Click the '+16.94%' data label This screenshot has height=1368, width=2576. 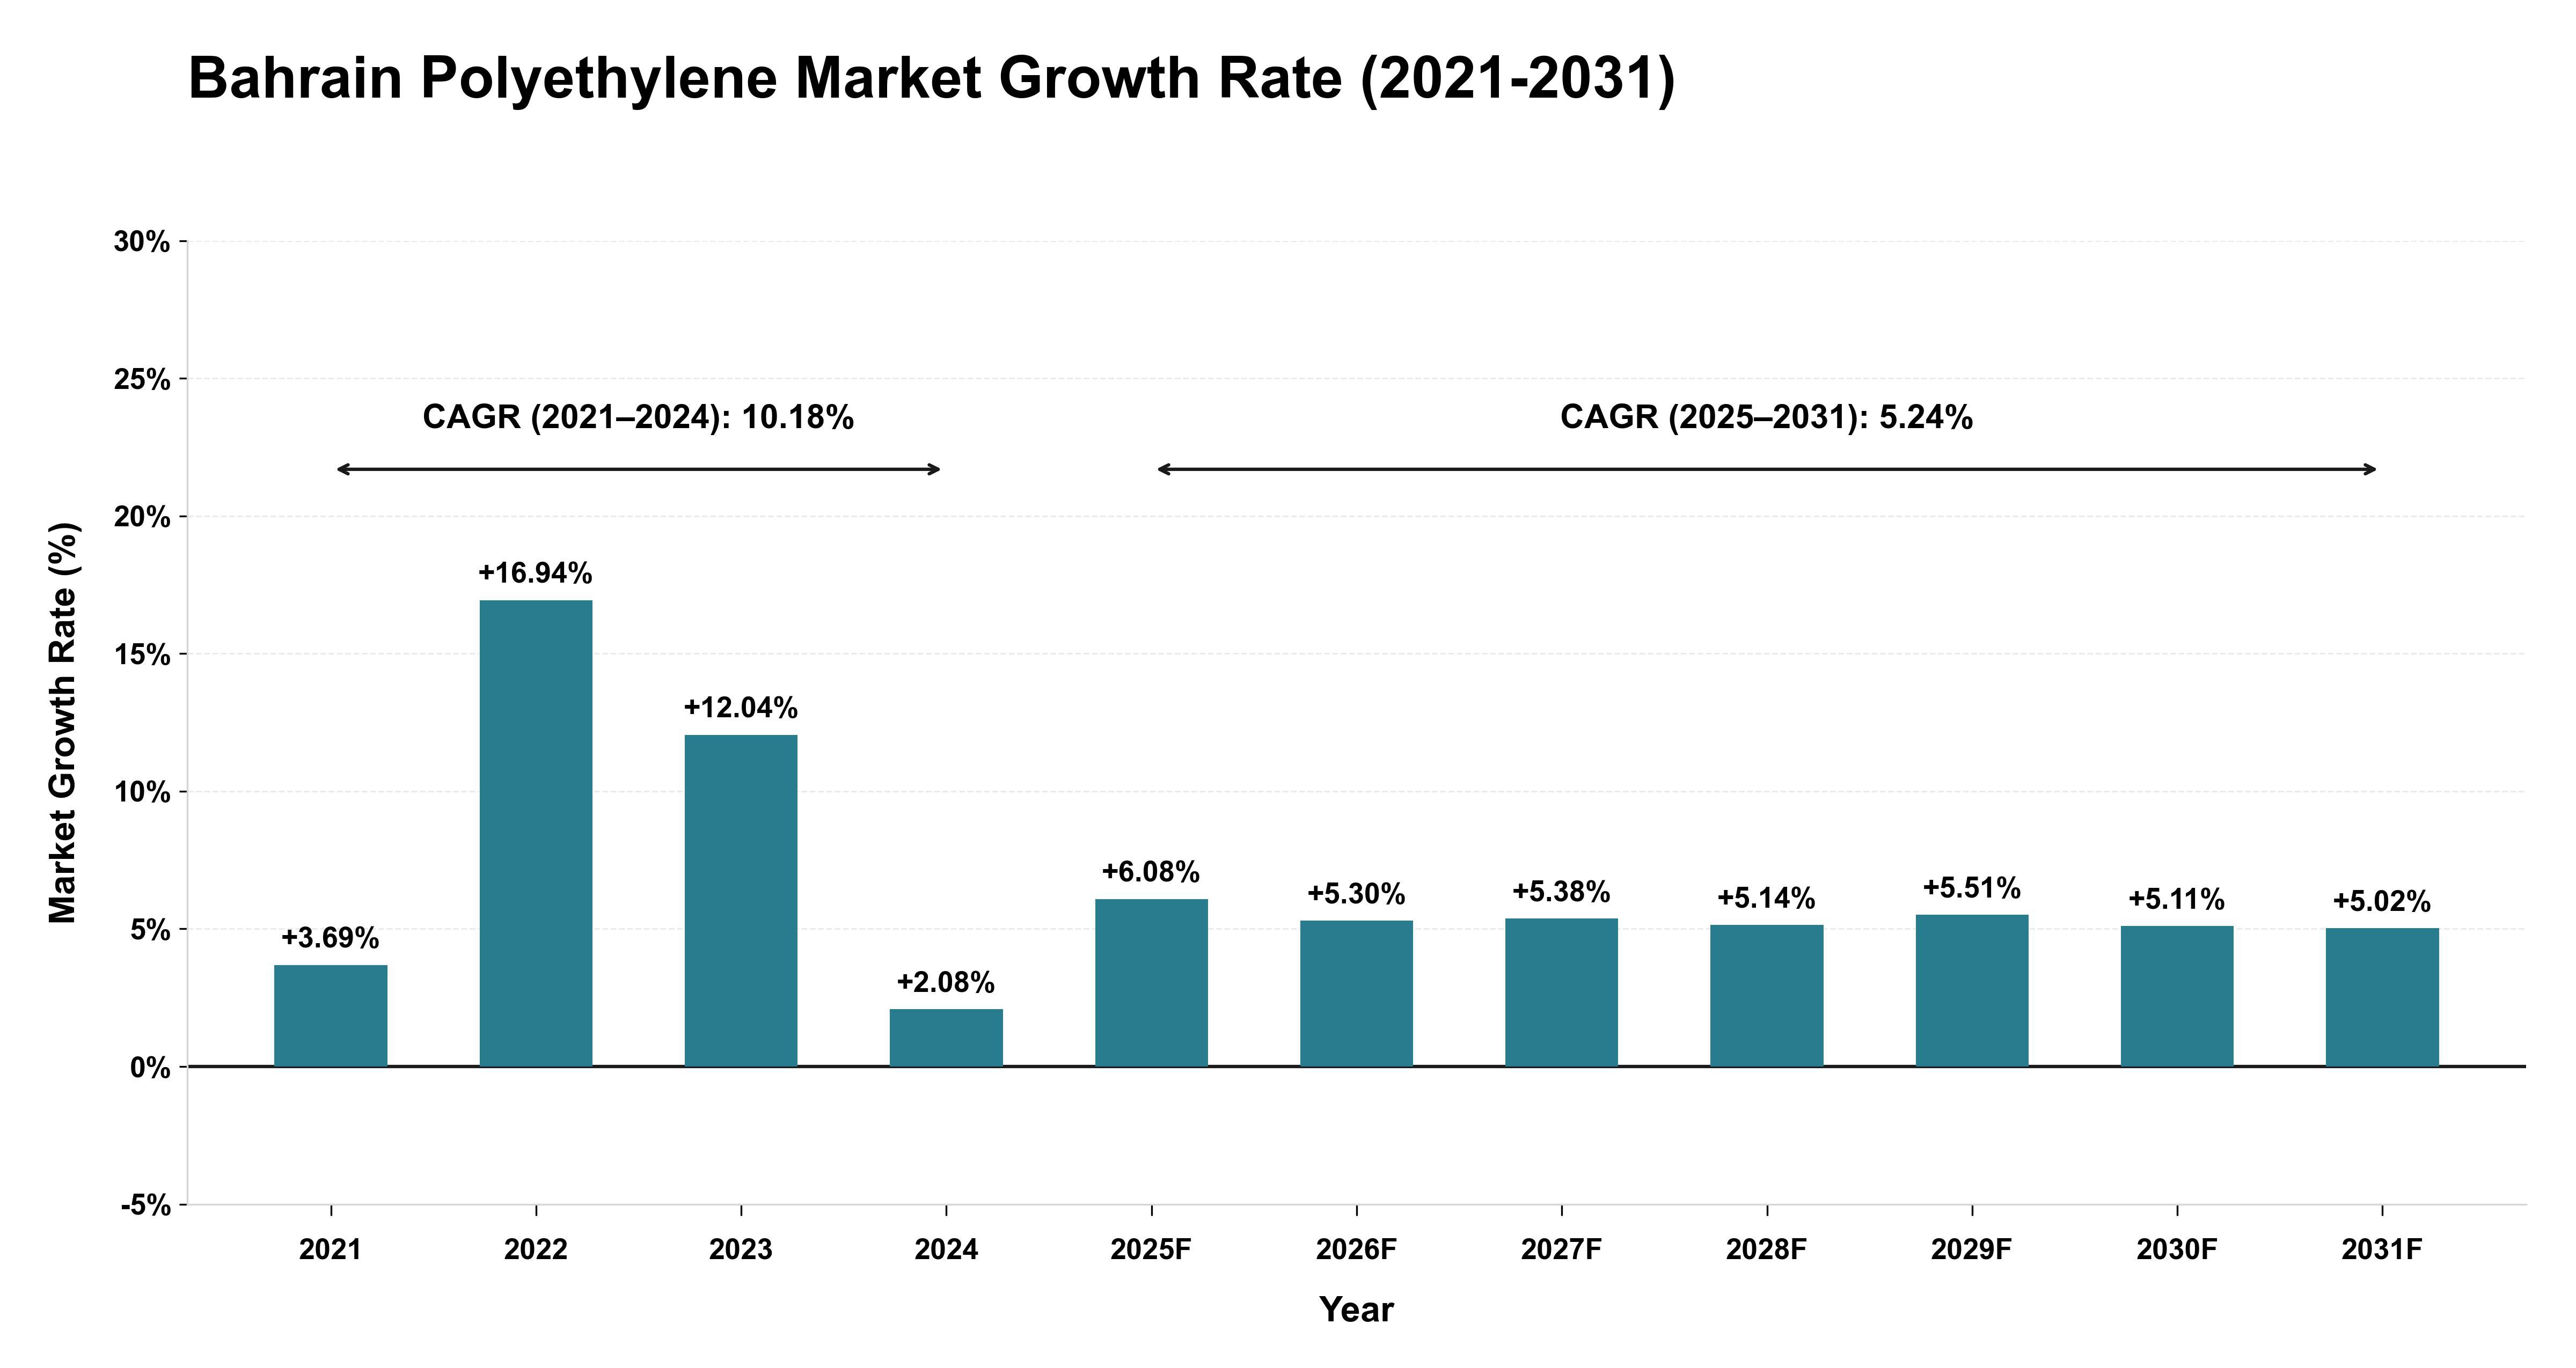(x=535, y=573)
